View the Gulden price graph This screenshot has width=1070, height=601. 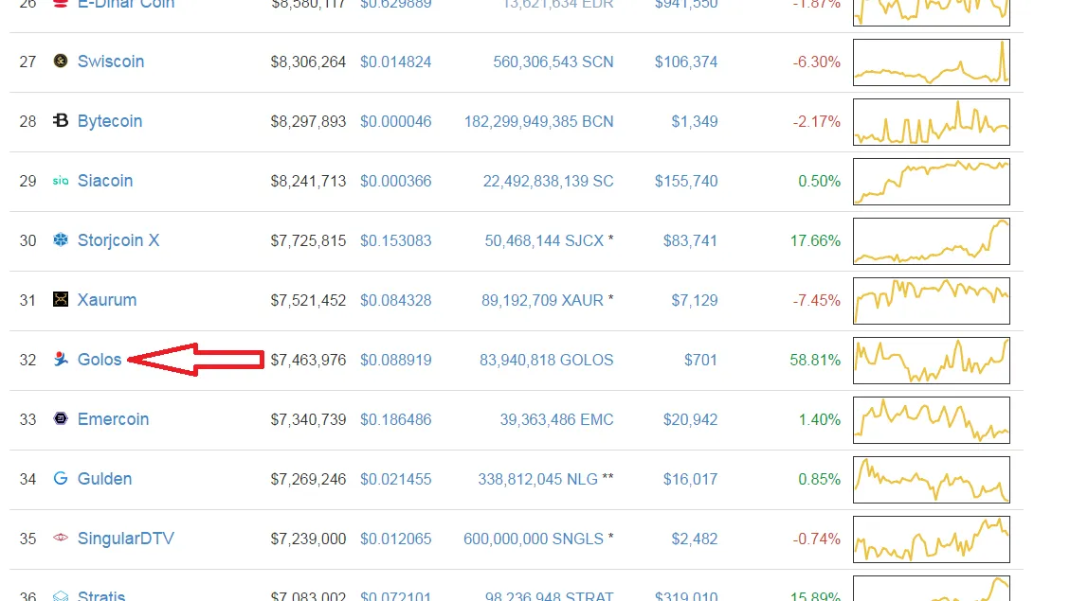point(932,480)
